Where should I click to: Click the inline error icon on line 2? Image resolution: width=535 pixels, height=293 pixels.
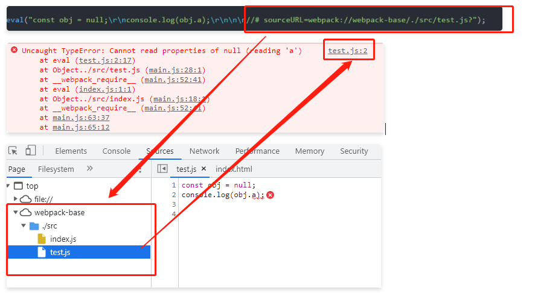(x=271, y=195)
